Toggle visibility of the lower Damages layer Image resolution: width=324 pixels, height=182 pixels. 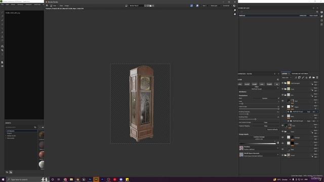pyautogui.click(x=282, y=137)
